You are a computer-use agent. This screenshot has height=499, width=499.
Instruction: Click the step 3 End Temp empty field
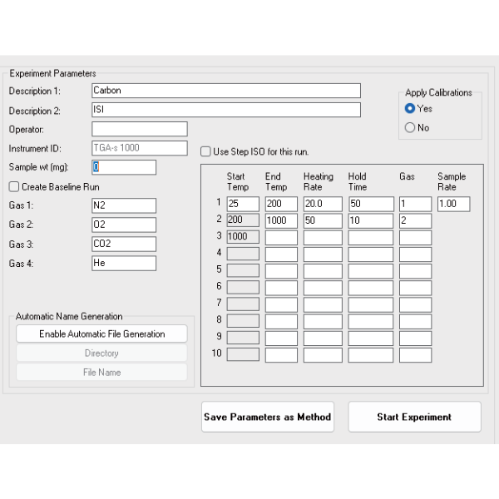tap(281, 238)
